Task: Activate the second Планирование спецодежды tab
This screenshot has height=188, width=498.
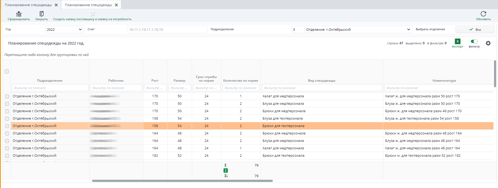Action: click(x=88, y=5)
